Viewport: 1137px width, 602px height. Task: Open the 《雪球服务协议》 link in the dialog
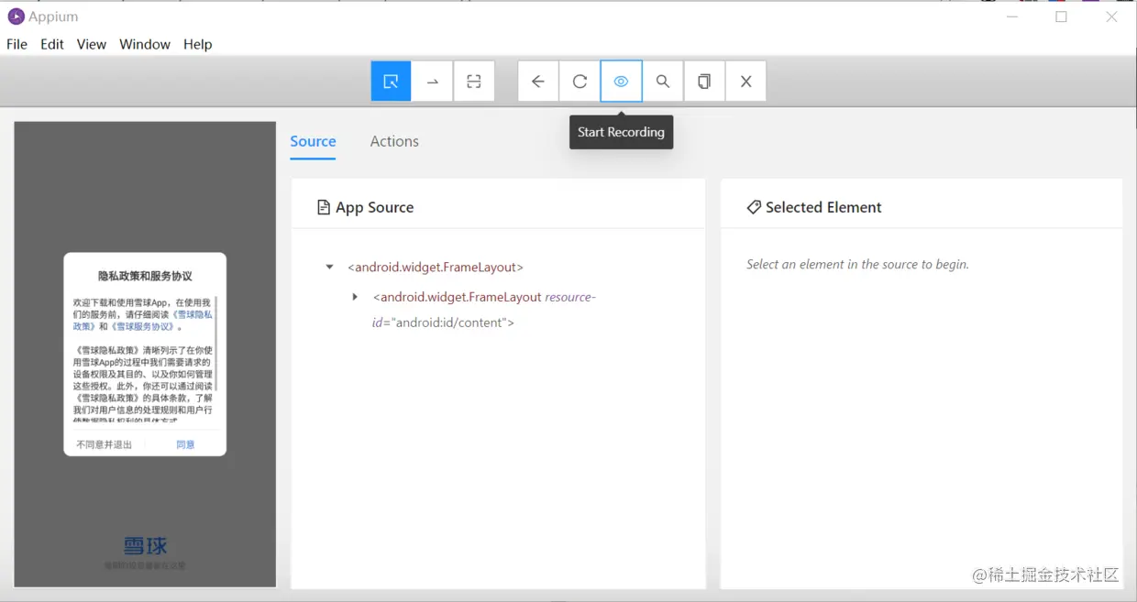(142, 326)
